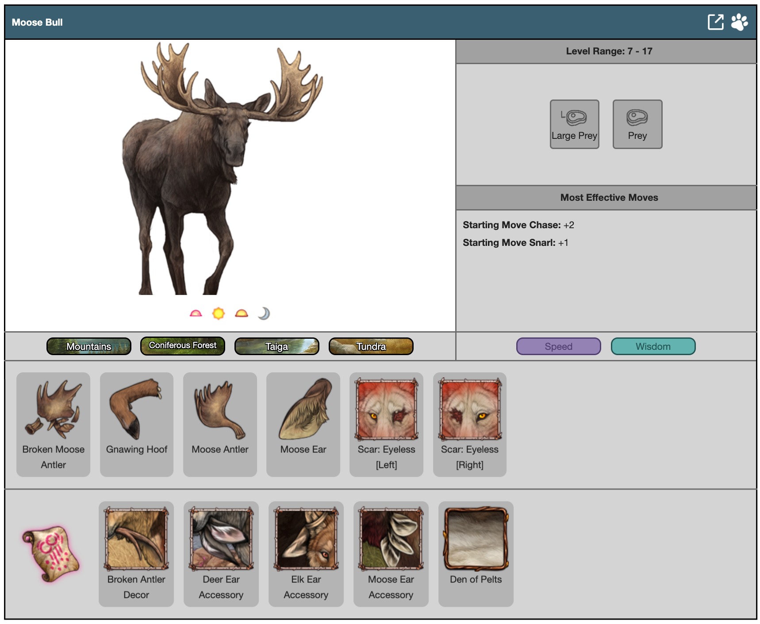The height and width of the screenshot is (624, 760).
Task: Click the dawn time-of-day icon
Action: (x=196, y=314)
